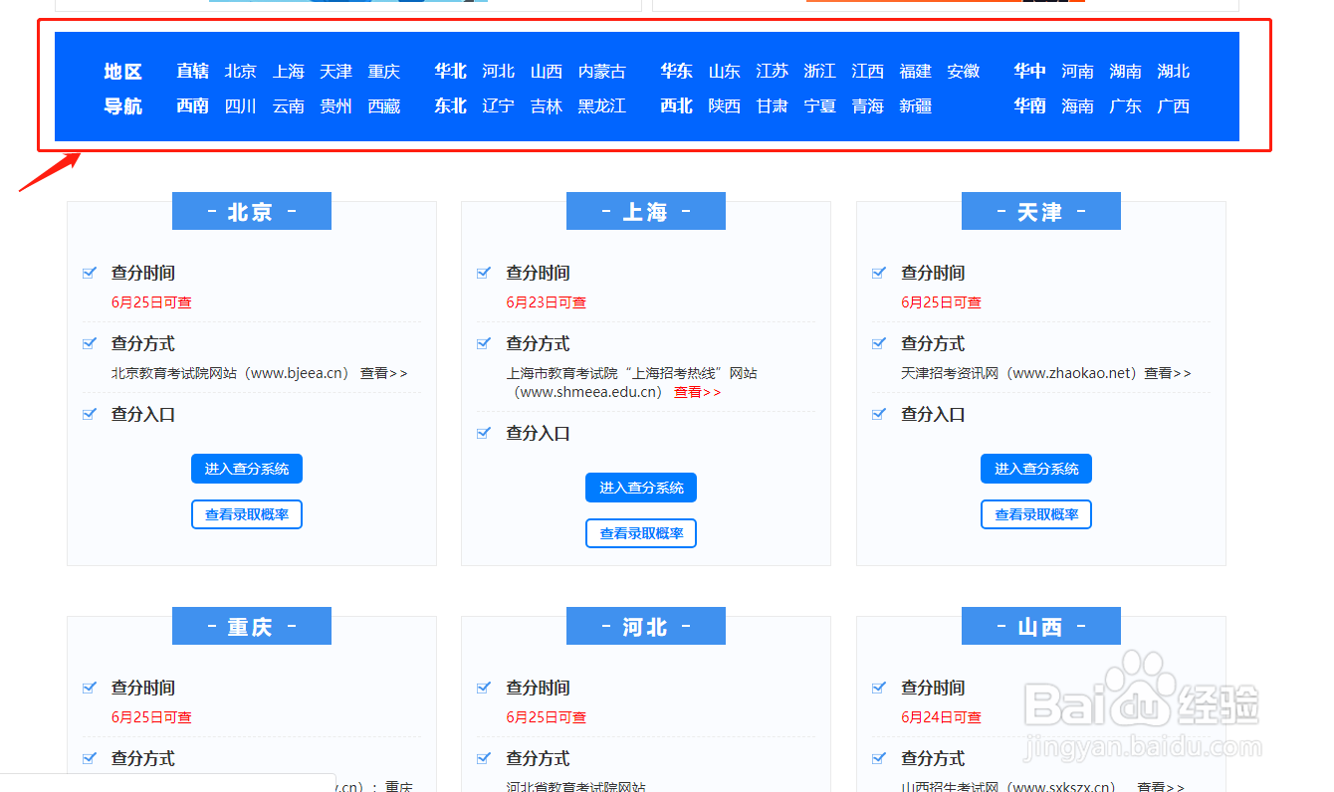This screenshot has width=1334, height=792.
Task: Open the 内蒙古 region link
Action: [602, 72]
